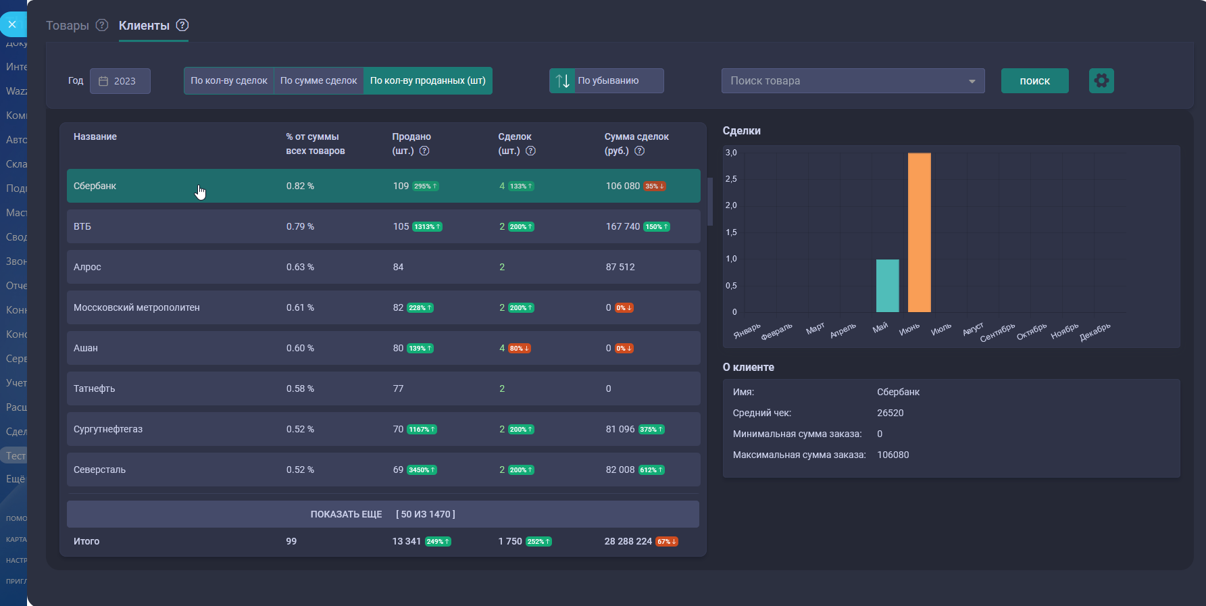This screenshot has height=606, width=1206.
Task: Click help icon in Продано column header
Action: tap(424, 151)
